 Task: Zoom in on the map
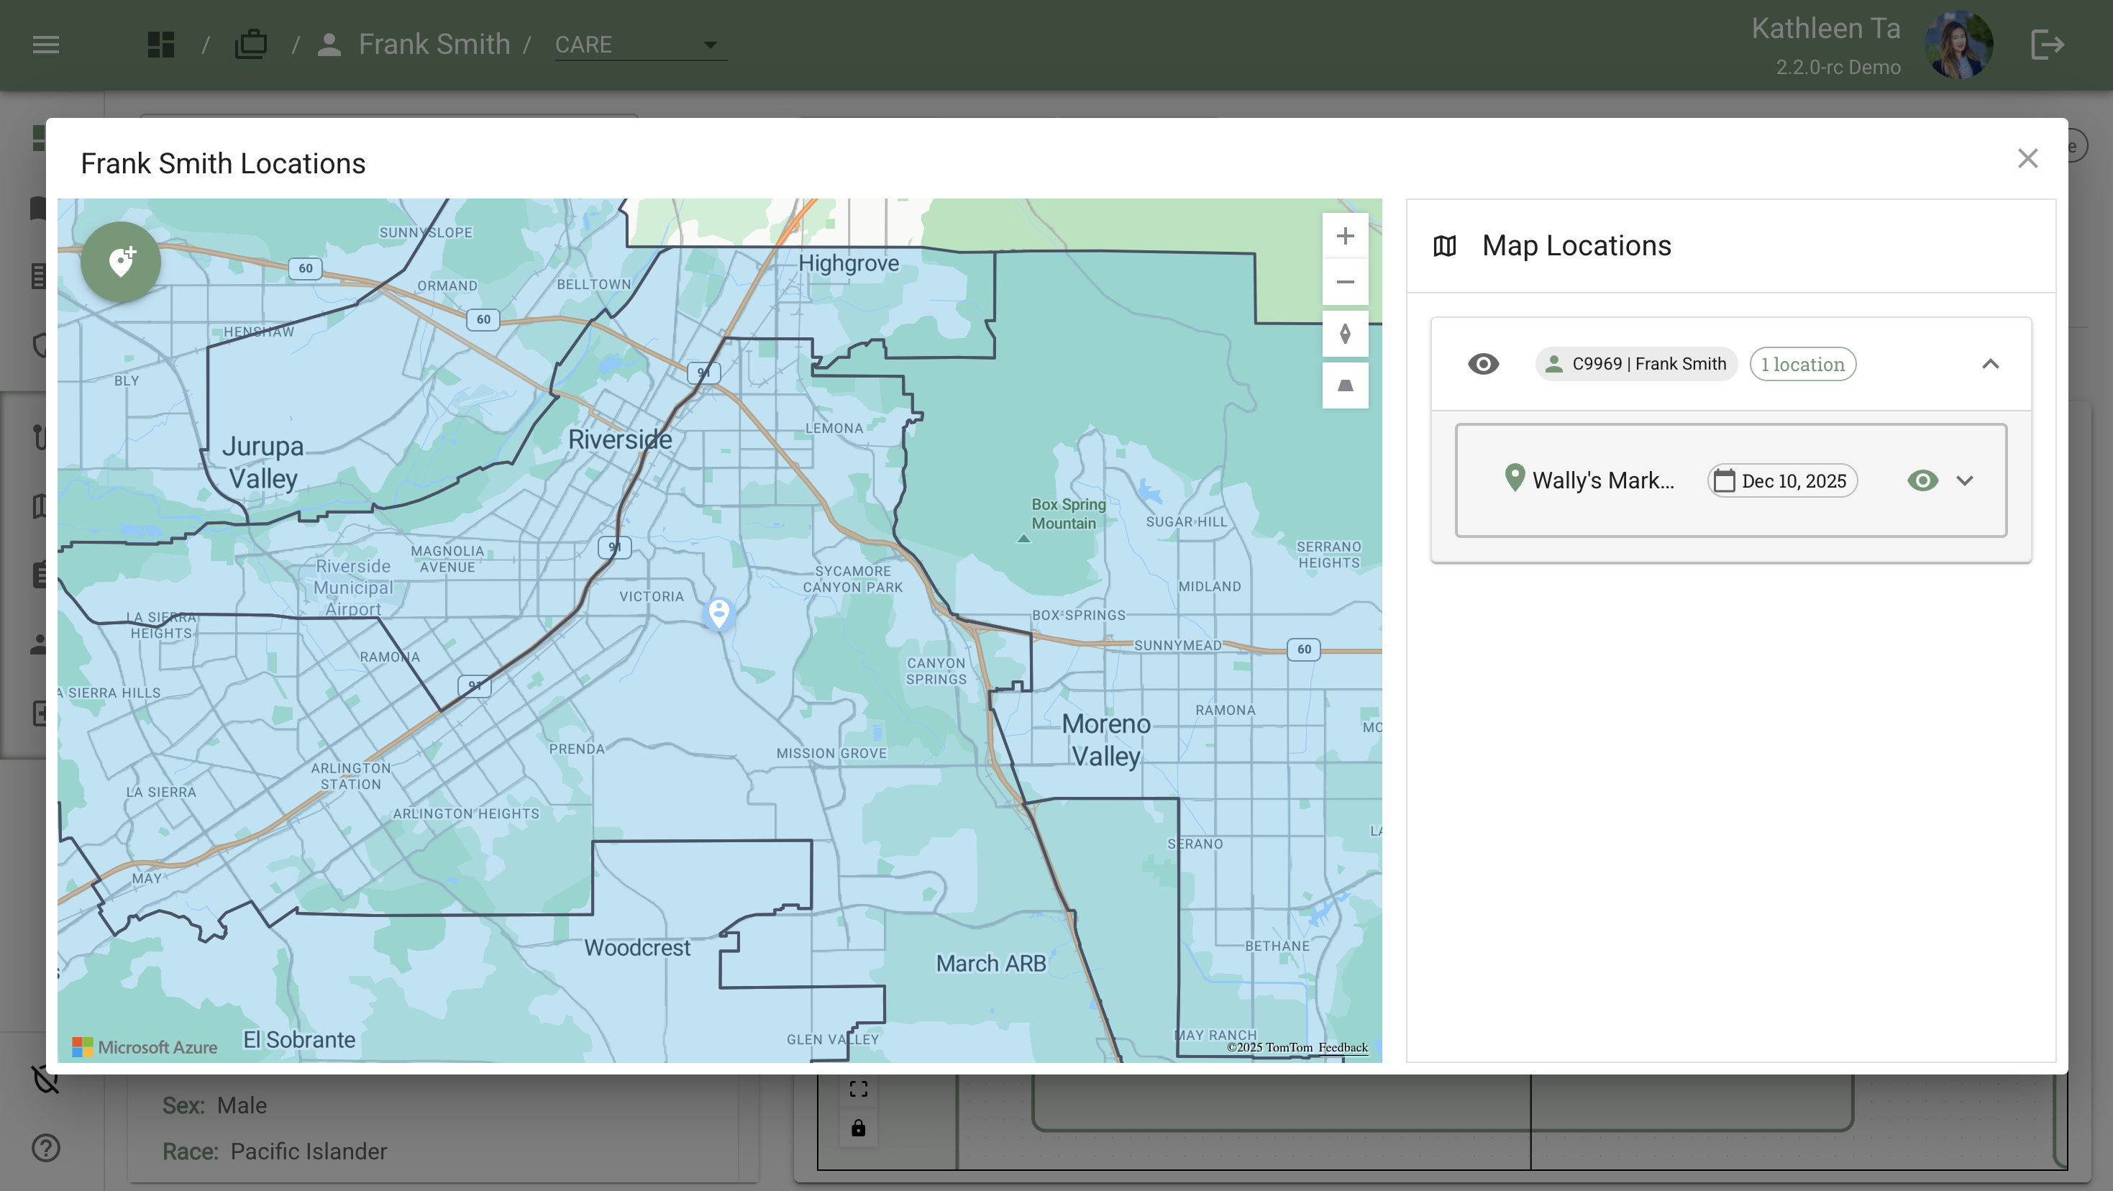1344,236
